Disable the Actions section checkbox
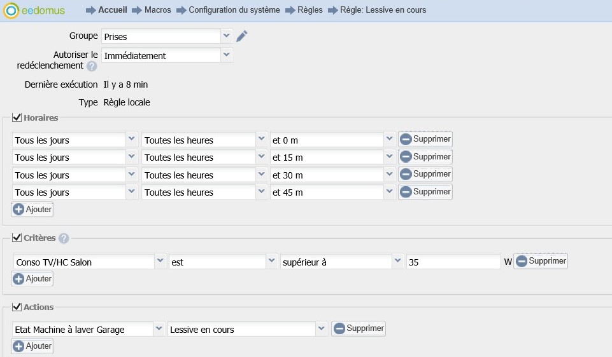 [x=17, y=307]
